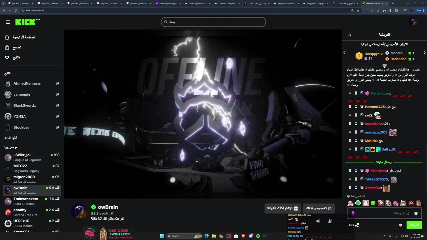
Task: Switch to Big Bird Liquipedia browser tab
Action: 286,3
